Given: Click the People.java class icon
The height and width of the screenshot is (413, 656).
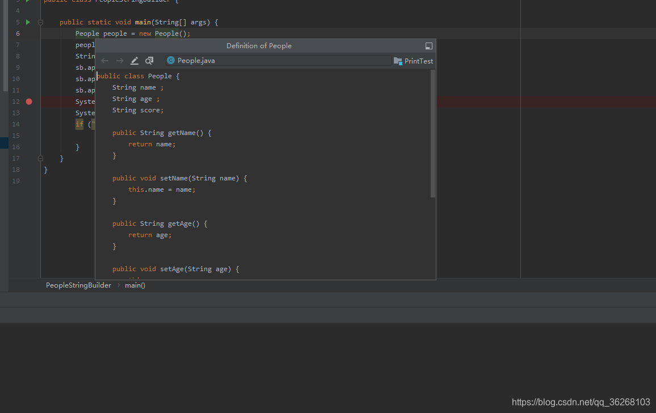Looking at the screenshot, I should [x=171, y=60].
